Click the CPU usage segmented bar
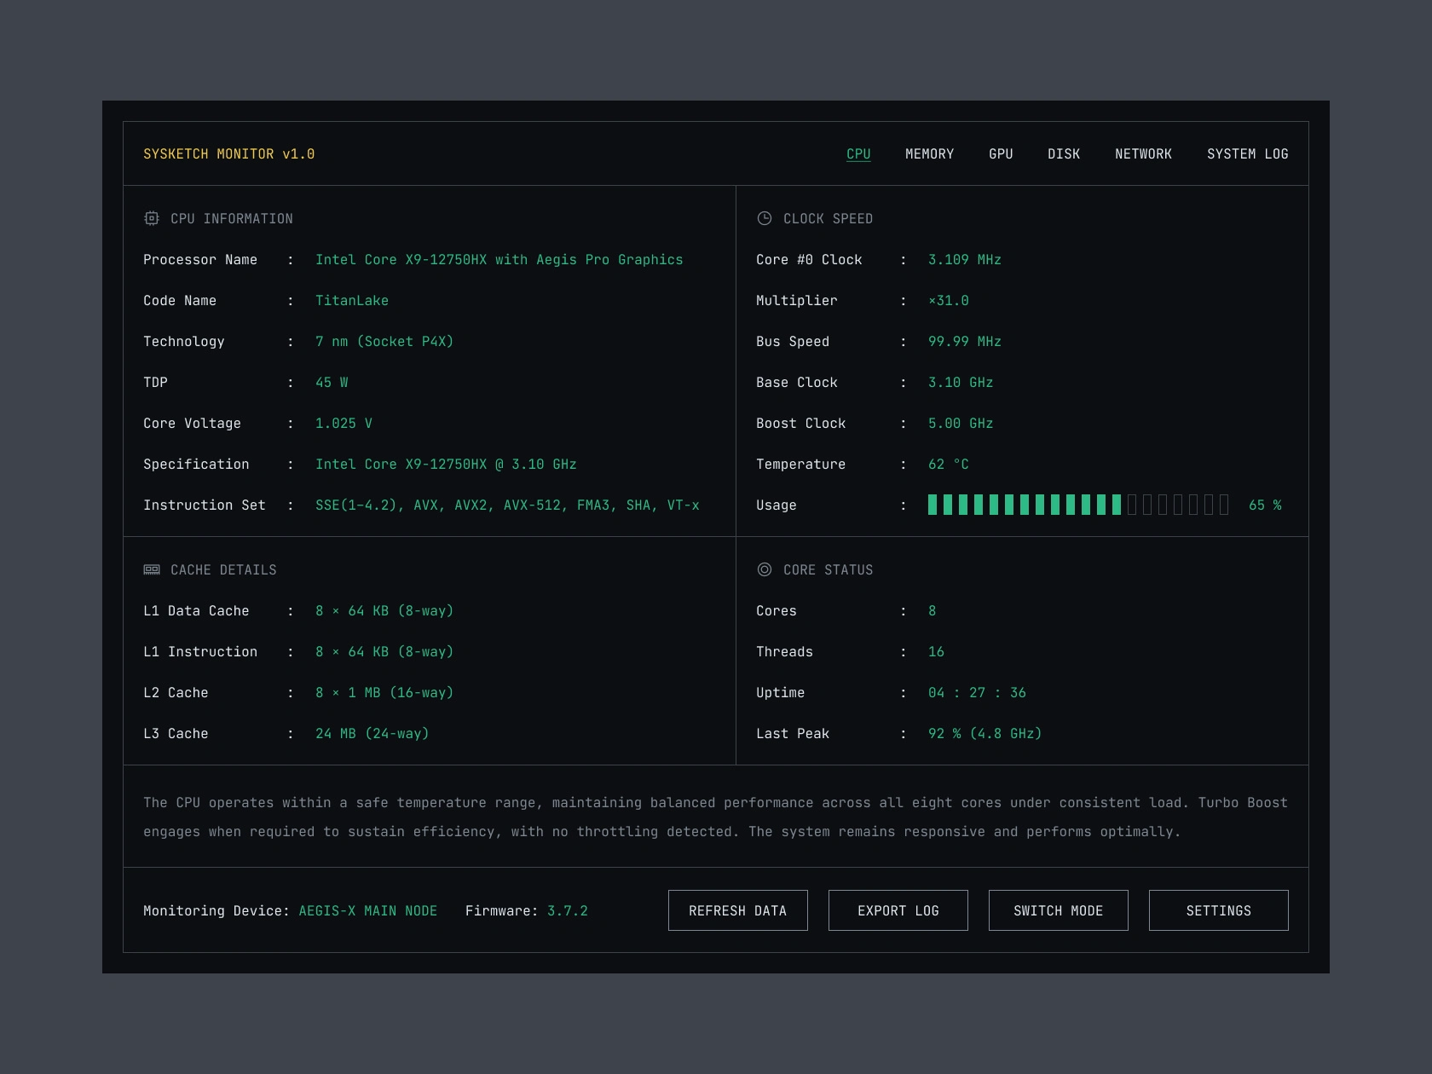1432x1074 pixels. pyautogui.click(x=1077, y=505)
